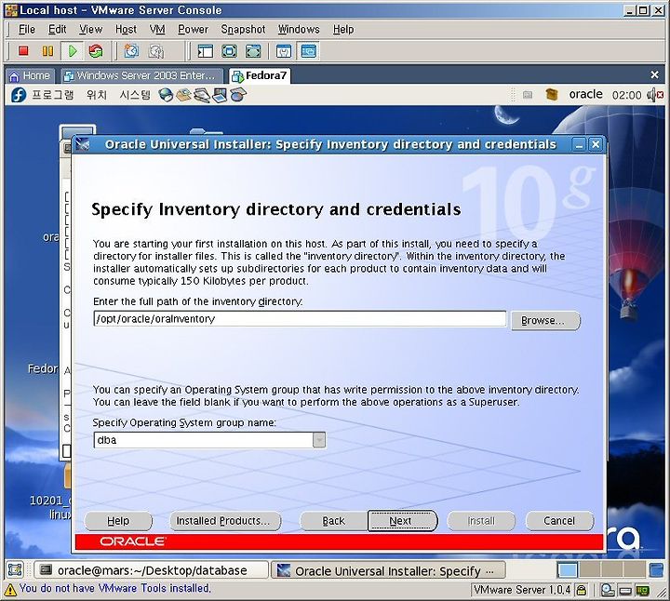Open the VMware Help menu

[x=343, y=30]
